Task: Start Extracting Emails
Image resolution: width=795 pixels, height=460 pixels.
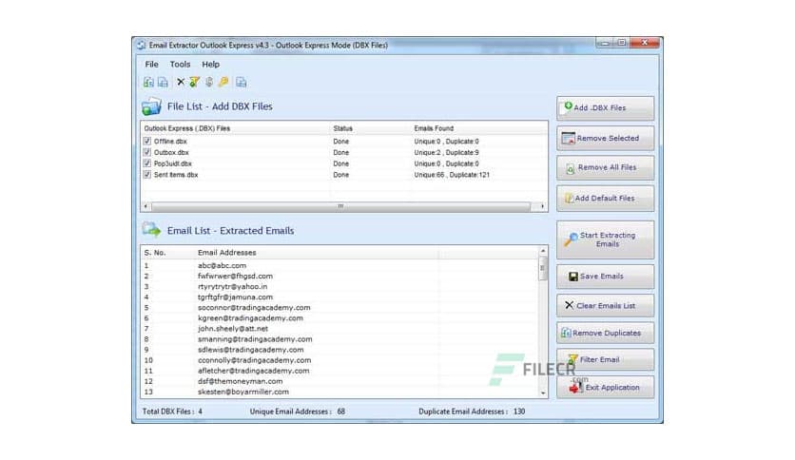Action: [x=606, y=240]
